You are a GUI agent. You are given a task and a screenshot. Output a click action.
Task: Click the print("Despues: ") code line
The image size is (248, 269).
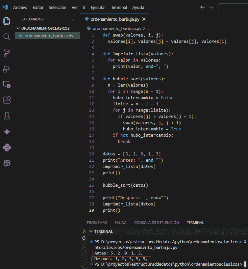coord(136,198)
